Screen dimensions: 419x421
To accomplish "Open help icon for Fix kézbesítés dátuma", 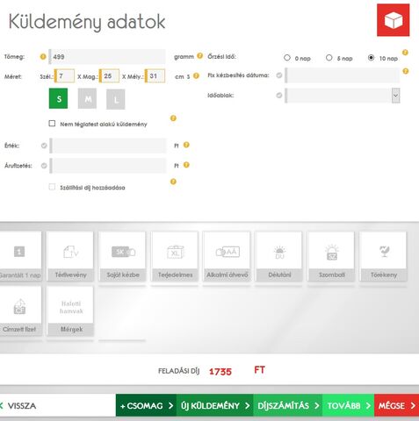I will click(406, 71).
